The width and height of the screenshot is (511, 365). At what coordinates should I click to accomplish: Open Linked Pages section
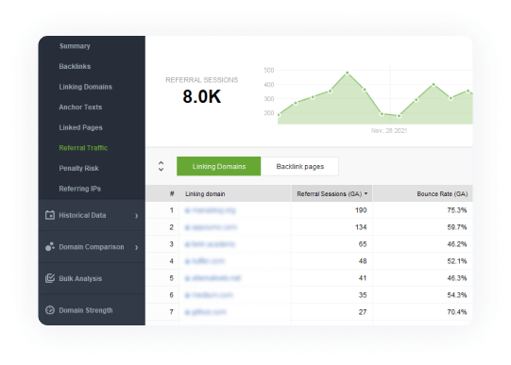(80, 127)
